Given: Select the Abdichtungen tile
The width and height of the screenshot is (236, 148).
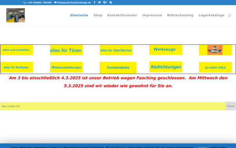Looking at the screenshot, I should coord(166,67).
